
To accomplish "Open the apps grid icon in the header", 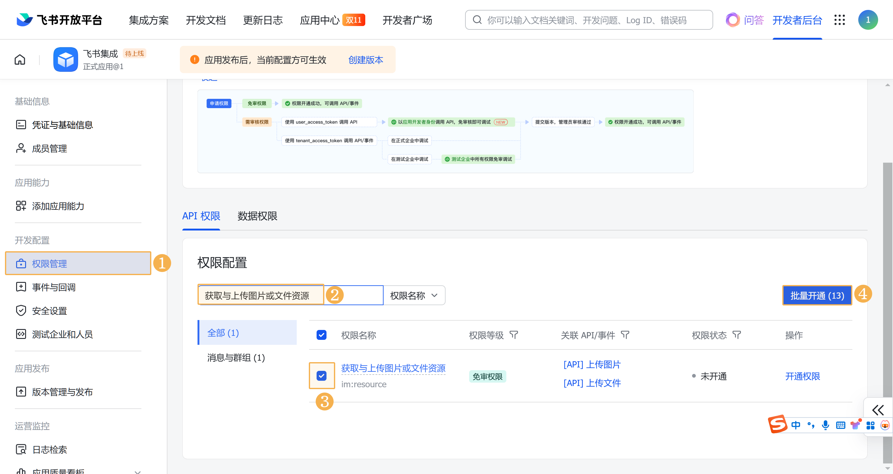I will pos(839,20).
